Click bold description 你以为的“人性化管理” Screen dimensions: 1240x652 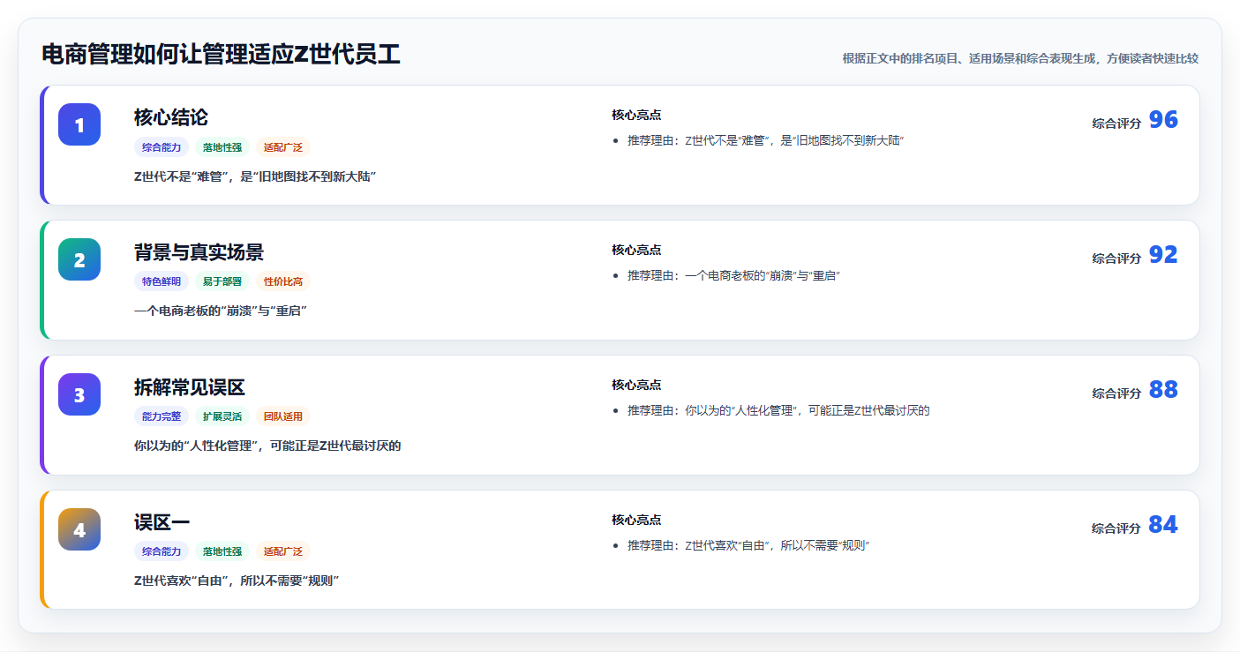point(267,446)
